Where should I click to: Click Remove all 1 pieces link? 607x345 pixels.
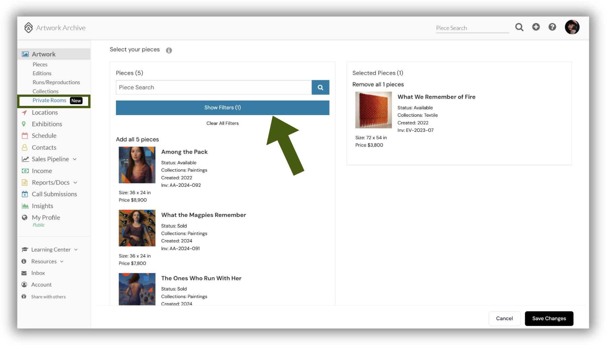click(x=378, y=84)
